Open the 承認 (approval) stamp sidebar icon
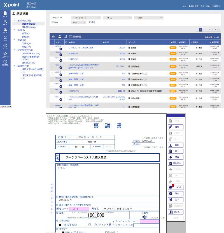Image resolution: width=224 pixels, height=233 pixels. [x=5, y=30]
